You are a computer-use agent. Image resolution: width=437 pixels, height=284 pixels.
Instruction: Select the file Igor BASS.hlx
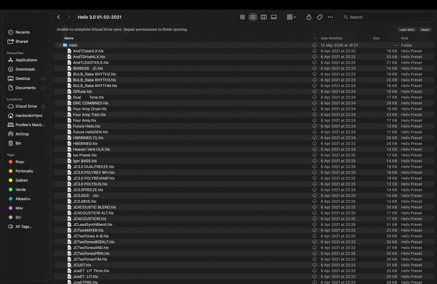pyautogui.click(x=244, y=161)
